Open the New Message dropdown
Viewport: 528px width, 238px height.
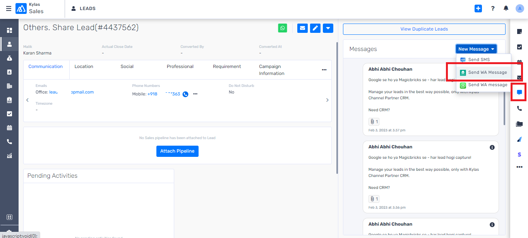pyautogui.click(x=476, y=49)
